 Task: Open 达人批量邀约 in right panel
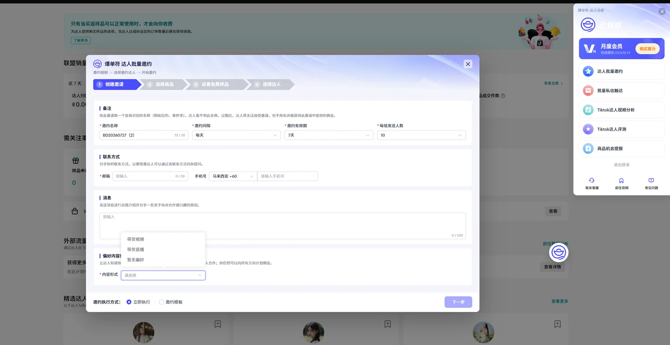pyautogui.click(x=621, y=71)
